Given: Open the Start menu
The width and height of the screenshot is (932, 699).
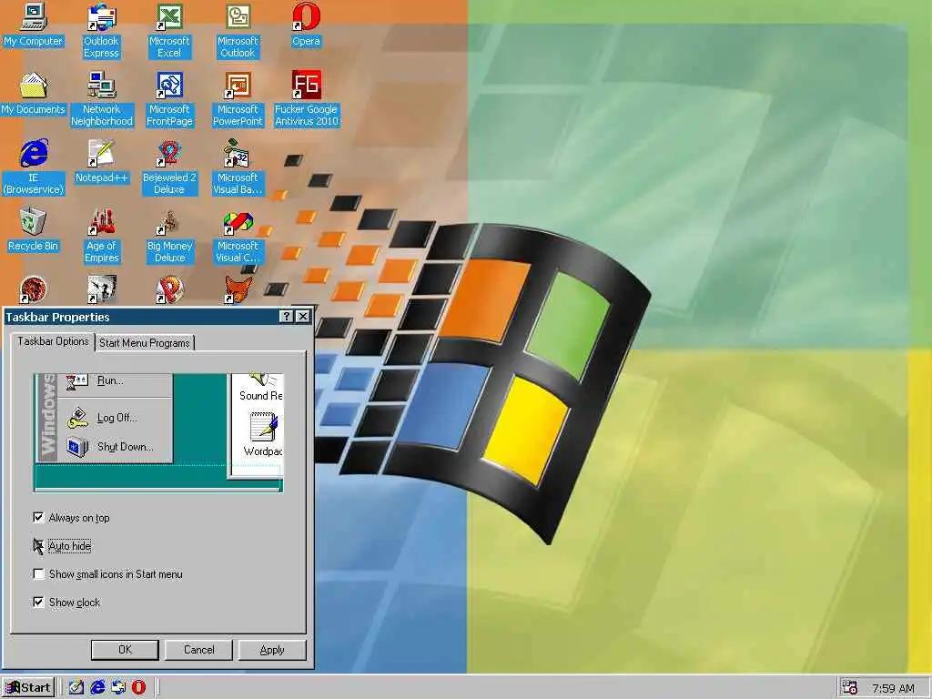Looking at the screenshot, I should coord(28,687).
